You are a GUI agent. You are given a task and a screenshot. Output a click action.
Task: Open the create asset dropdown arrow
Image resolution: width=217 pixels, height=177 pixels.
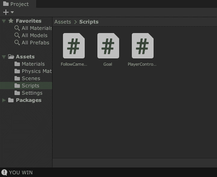coord(12,12)
